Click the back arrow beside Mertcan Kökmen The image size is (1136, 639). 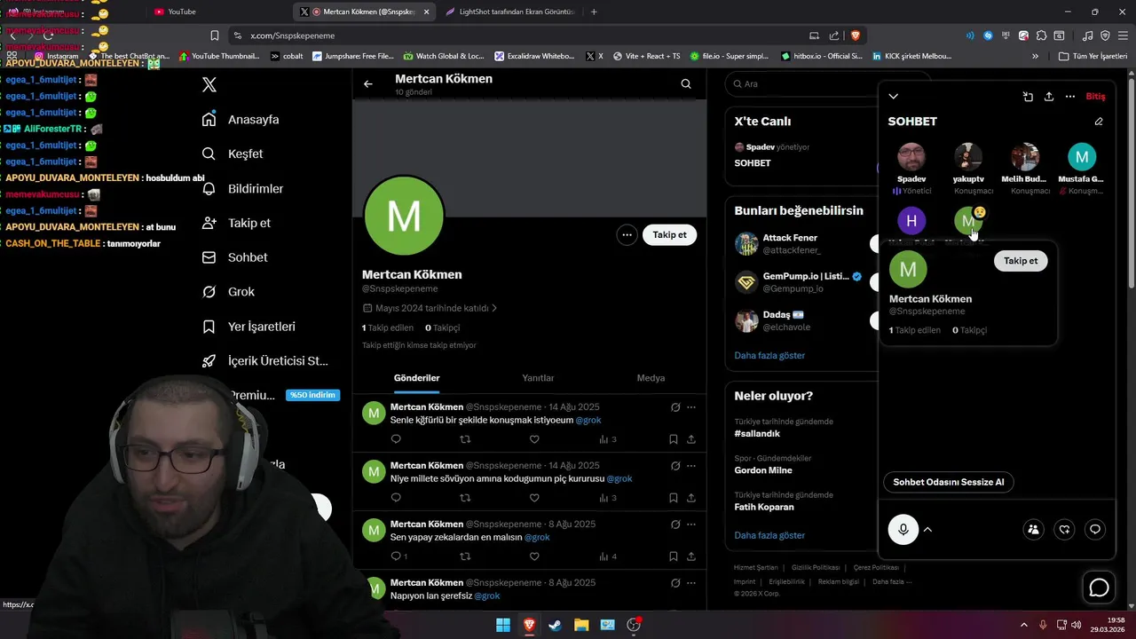coord(368,84)
